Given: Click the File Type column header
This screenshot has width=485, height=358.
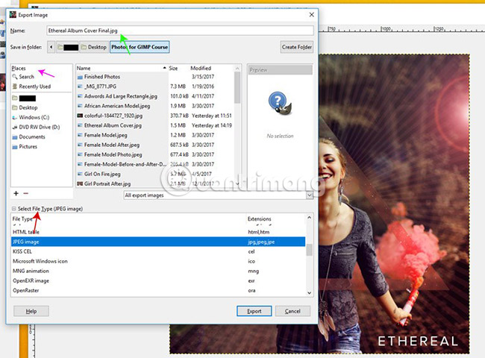Looking at the screenshot, I should coord(128,219).
